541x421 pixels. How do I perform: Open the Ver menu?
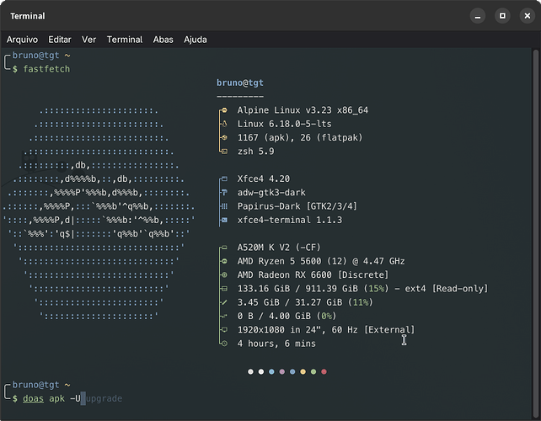click(88, 40)
